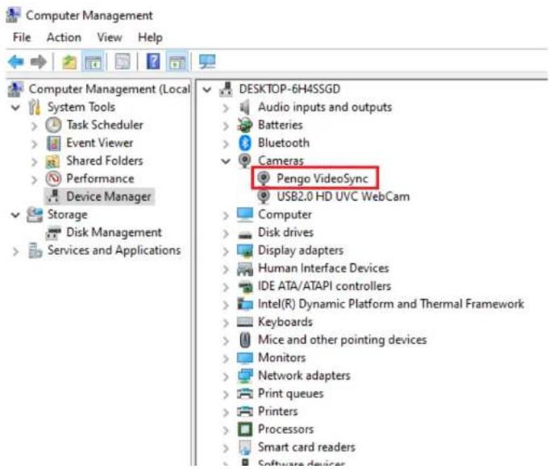Click the Up one level folder icon

[x=69, y=62]
